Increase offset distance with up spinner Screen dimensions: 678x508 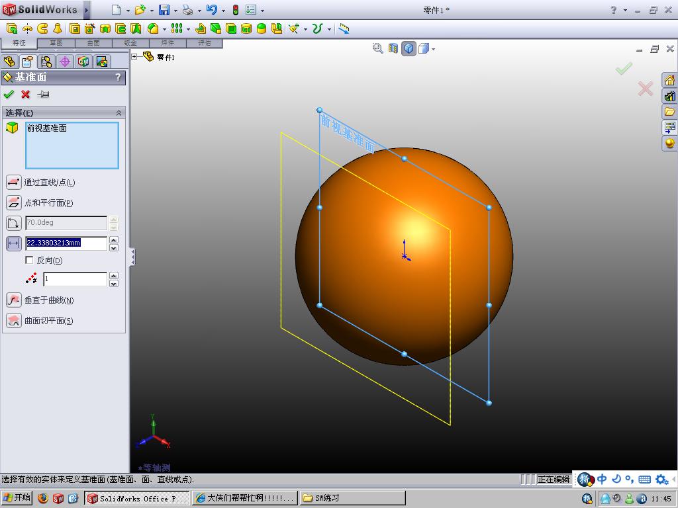pos(114,239)
